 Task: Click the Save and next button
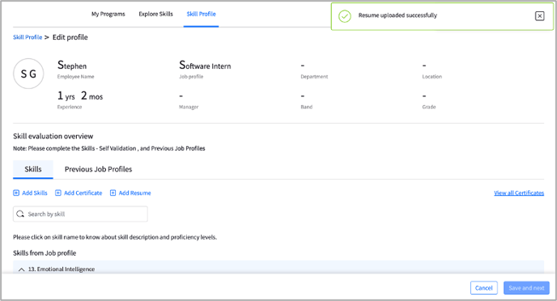pos(526,288)
